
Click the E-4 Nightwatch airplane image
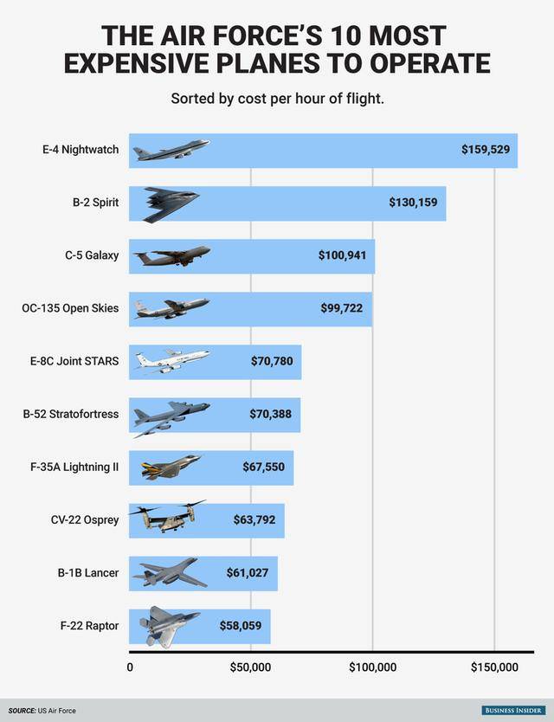click(171, 151)
